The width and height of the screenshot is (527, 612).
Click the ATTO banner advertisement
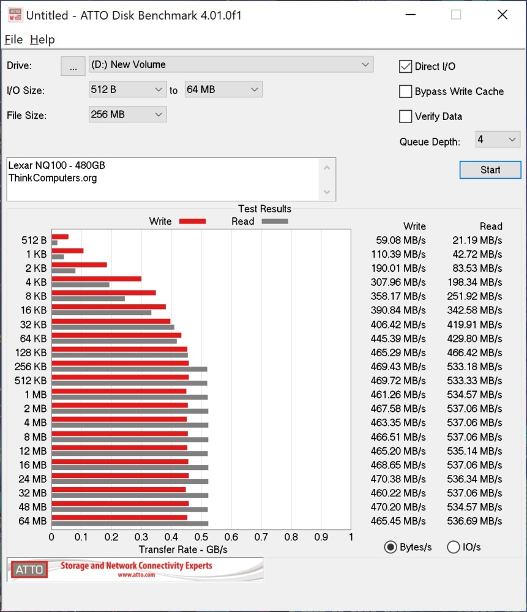click(135, 569)
